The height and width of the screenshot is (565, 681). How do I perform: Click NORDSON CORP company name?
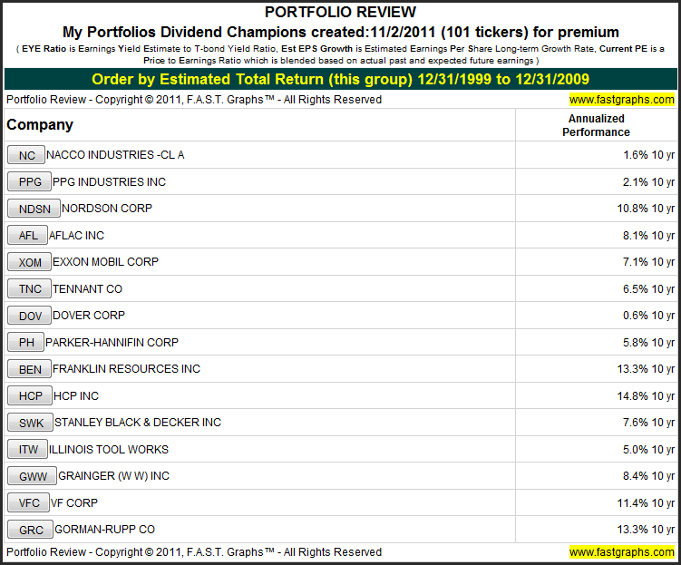click(x=107, y=209)
